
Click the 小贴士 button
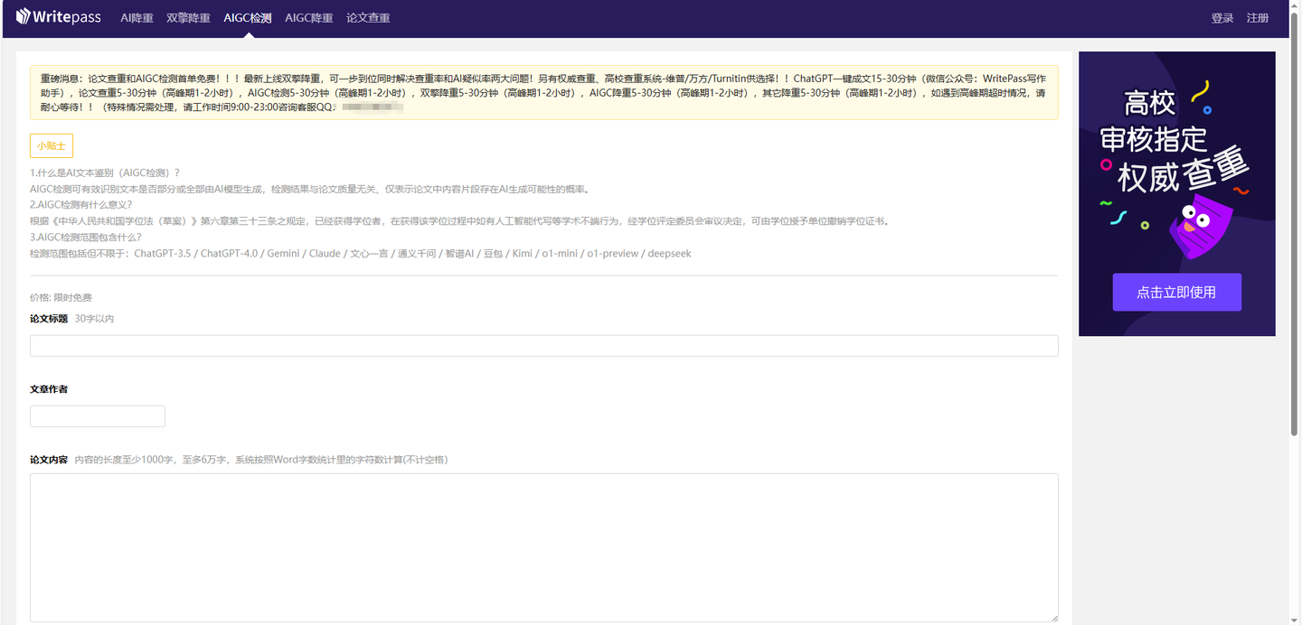[x=52, y=145]
